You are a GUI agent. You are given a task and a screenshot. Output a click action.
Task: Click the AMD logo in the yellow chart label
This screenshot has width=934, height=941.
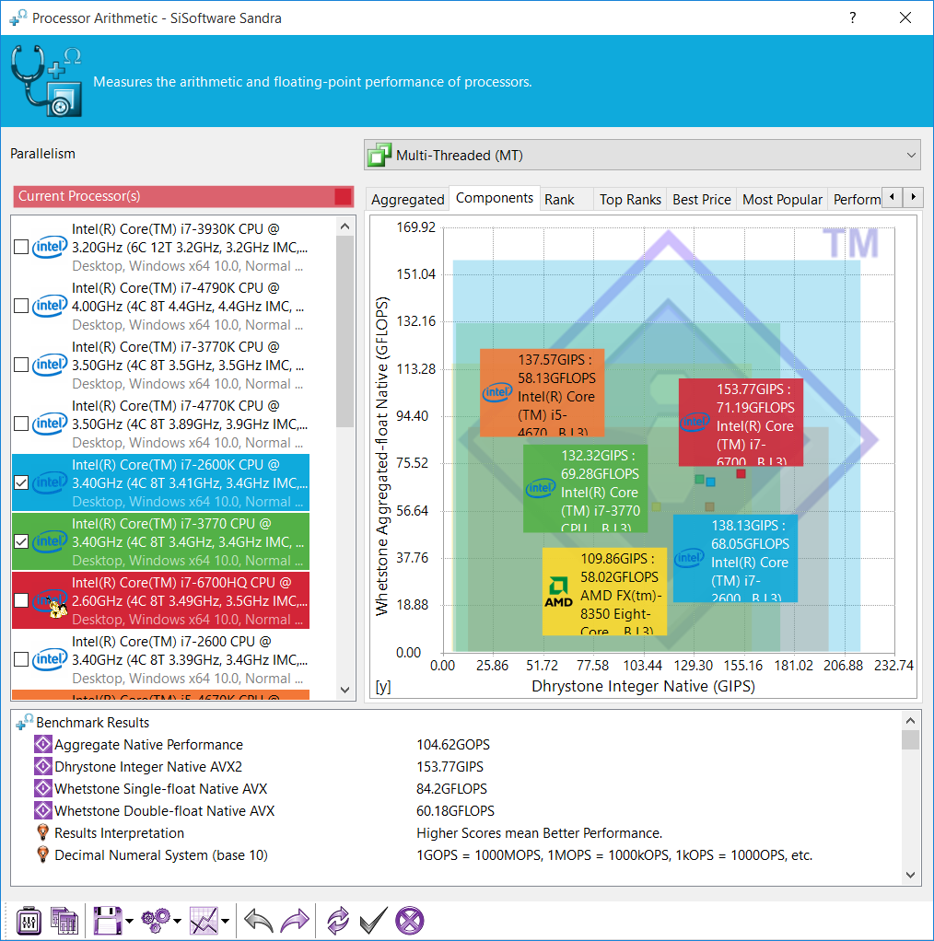(x=558, y=592)
